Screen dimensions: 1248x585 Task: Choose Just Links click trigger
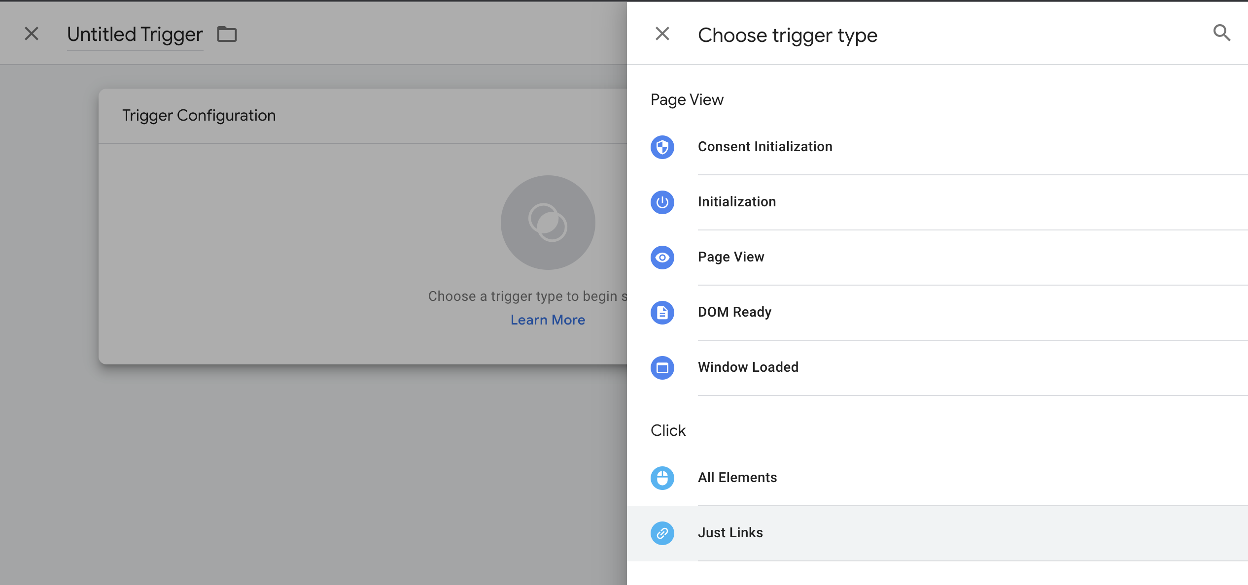click(730, 533)
